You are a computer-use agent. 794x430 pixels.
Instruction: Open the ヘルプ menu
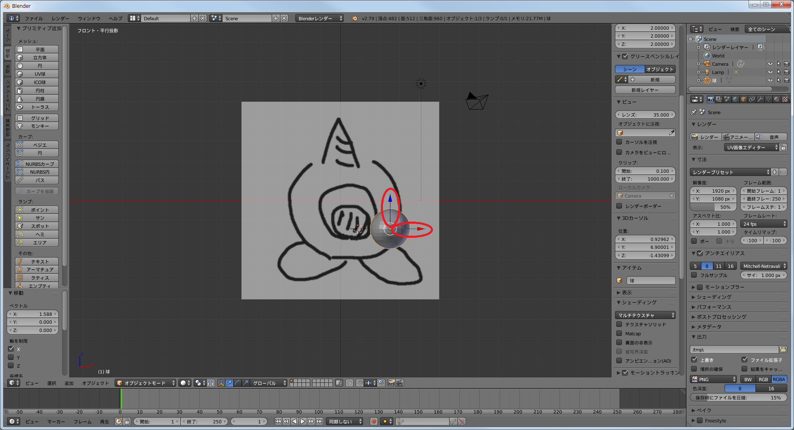[115, 19]
